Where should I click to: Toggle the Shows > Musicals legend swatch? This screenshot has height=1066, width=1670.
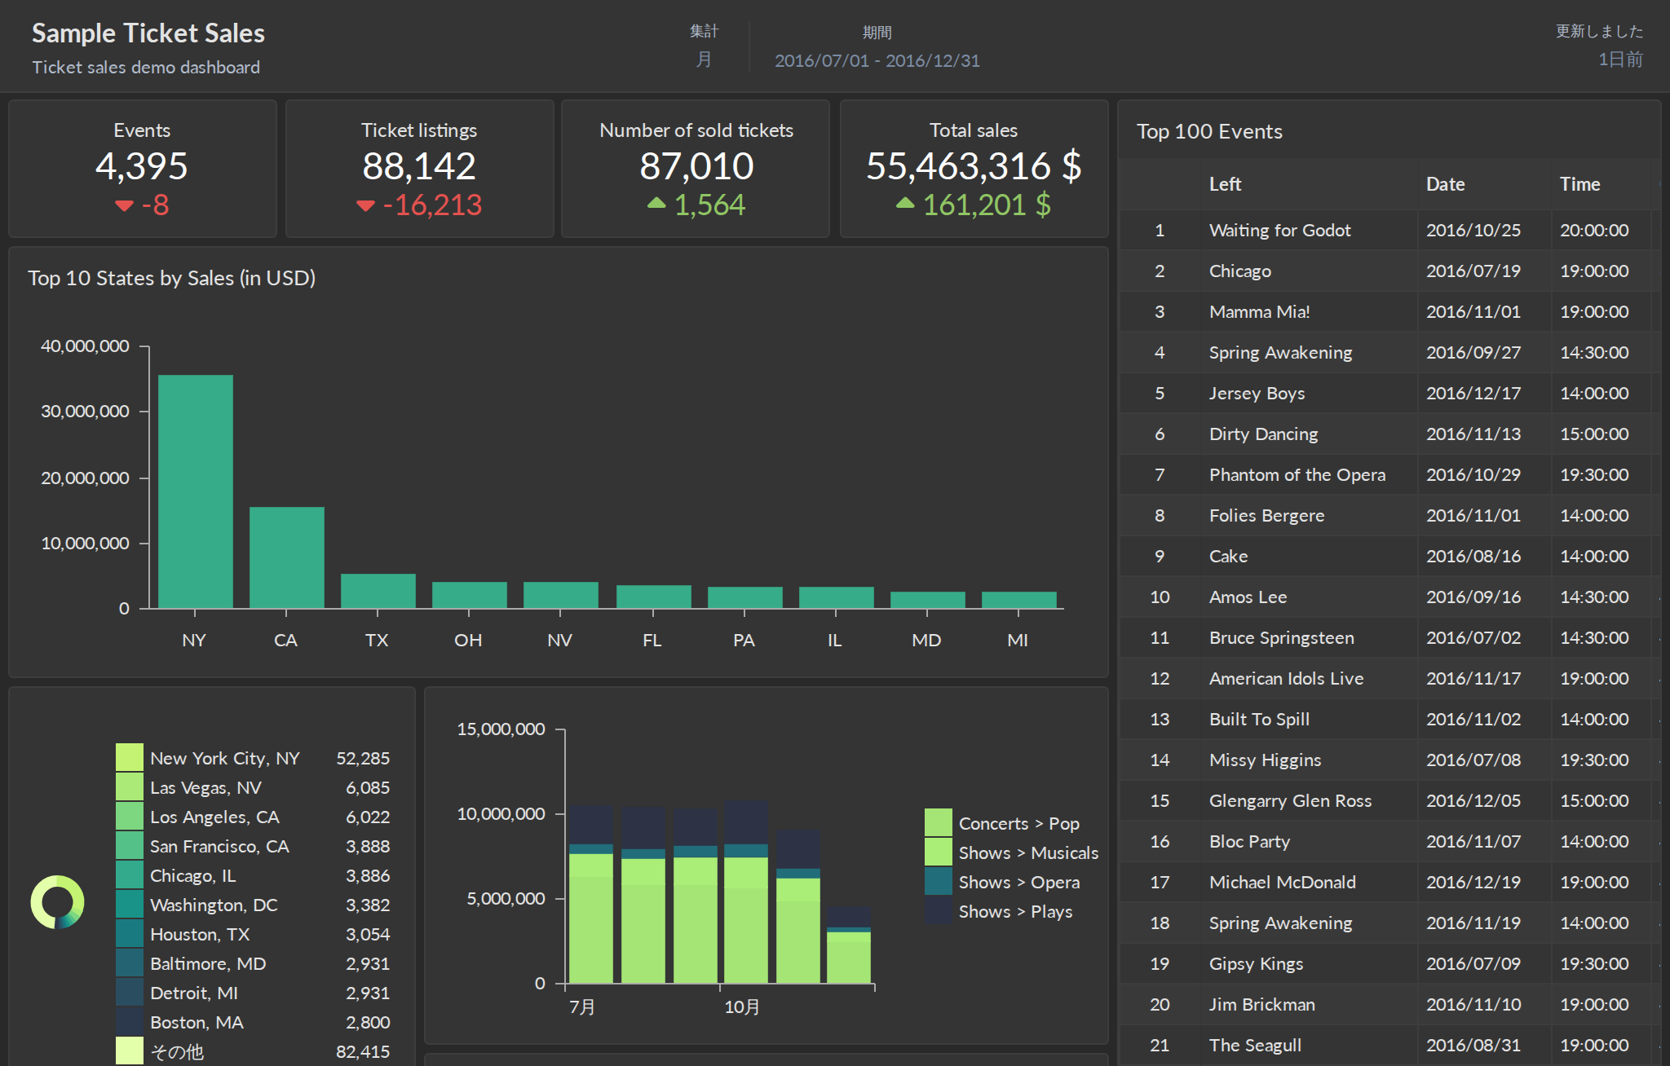point(939,852)
